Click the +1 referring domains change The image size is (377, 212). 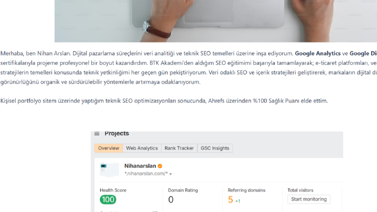238,201
